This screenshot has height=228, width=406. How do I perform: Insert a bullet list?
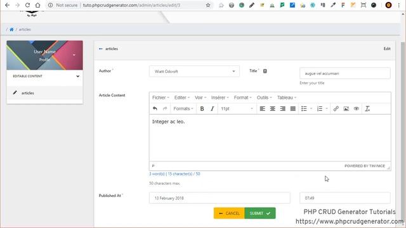click(304, 109)
